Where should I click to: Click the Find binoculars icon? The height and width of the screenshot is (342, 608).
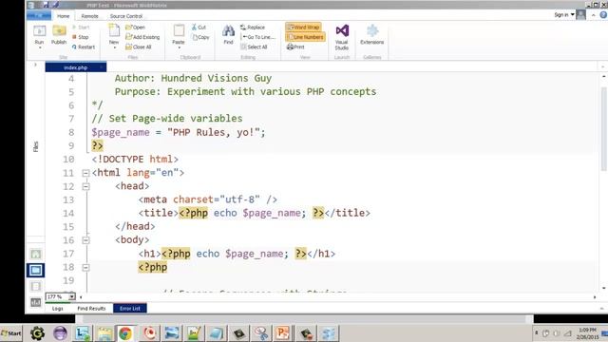228,31
